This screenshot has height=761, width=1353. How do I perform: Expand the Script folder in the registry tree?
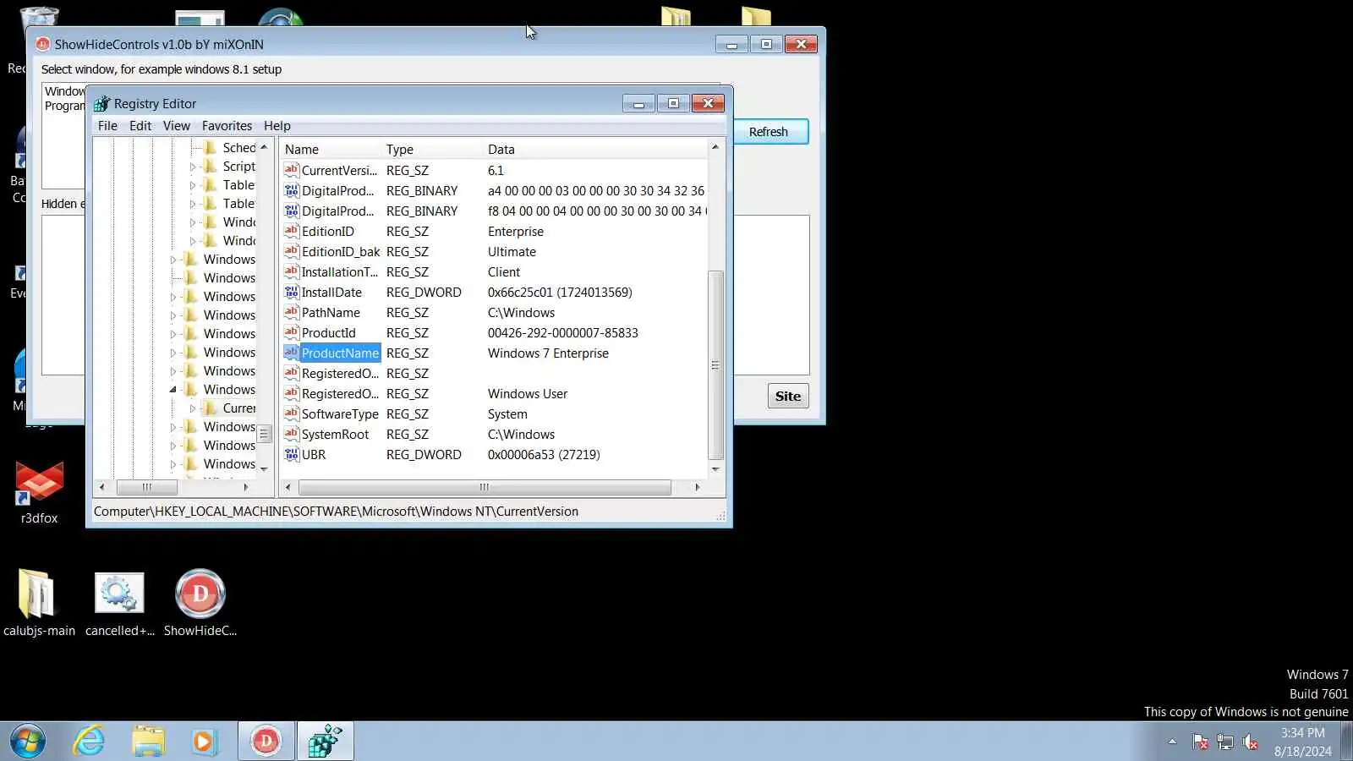coord(193,167)
